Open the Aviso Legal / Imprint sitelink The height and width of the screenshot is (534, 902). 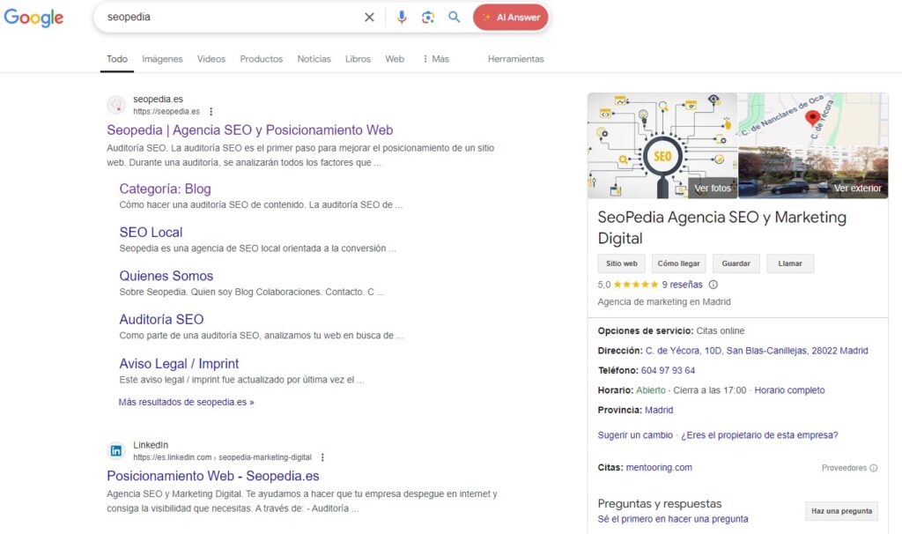pyautogui.click(x=179, y=364)
